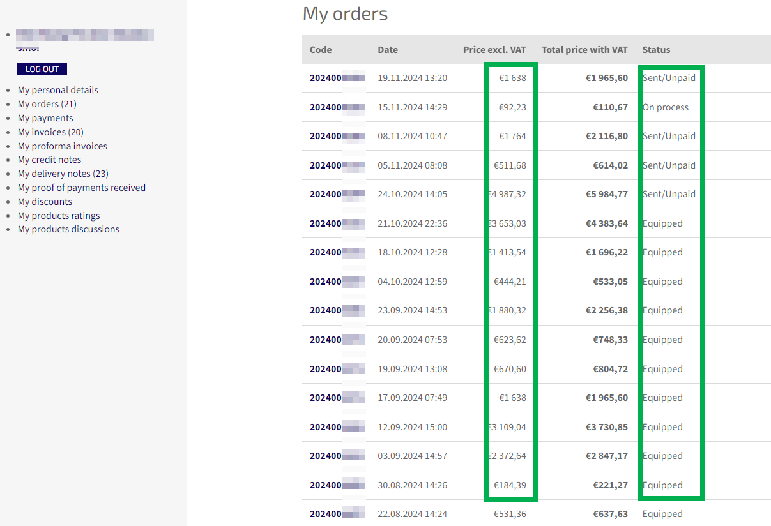This screenshot has width=771, height=526.
Task: Open the On process order from 15.11.2024
Action: point(337,107)
